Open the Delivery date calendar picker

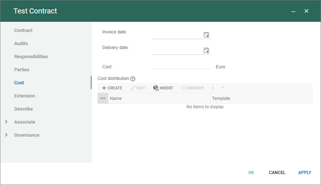click(x=206, y=51)
